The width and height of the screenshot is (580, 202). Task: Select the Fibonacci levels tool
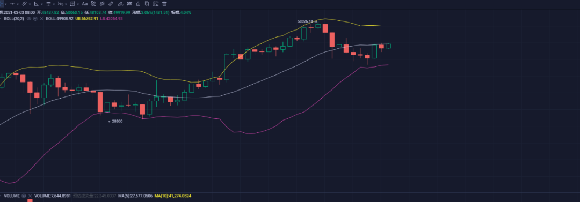coord(48,4)
